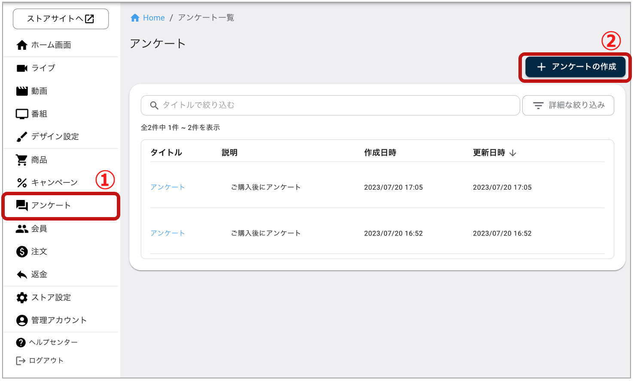Click the 全2件中 1件 ~ 2件を表示 count text
Image resolution: width=634 pixels, height=381 pixels.
[x=180, y=127]
